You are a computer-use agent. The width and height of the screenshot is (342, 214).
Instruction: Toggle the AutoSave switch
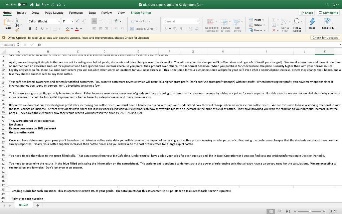pos(22,4)
